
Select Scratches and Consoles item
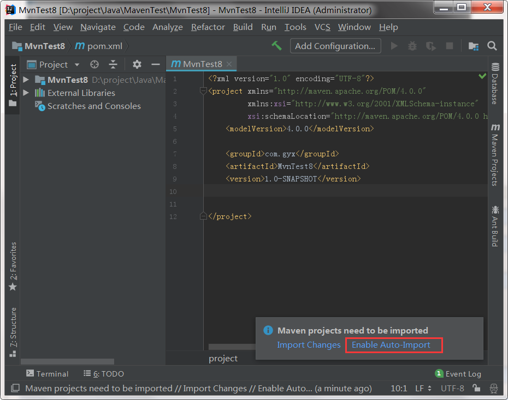[94, 106]
